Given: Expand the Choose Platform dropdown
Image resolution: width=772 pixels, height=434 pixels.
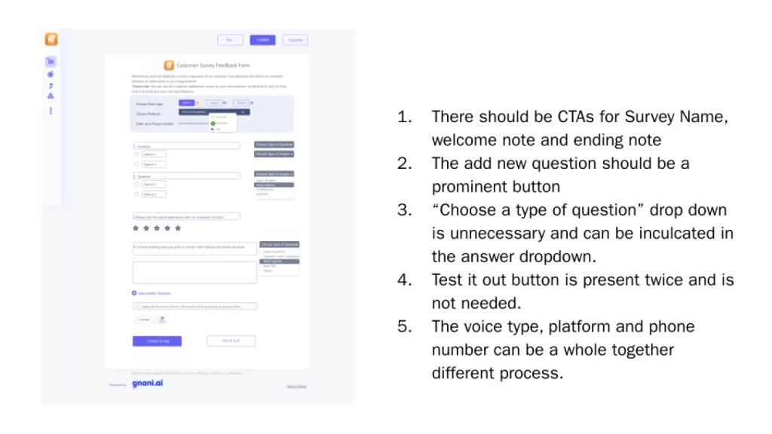Looking at the screenshot, I should (214, 112).
